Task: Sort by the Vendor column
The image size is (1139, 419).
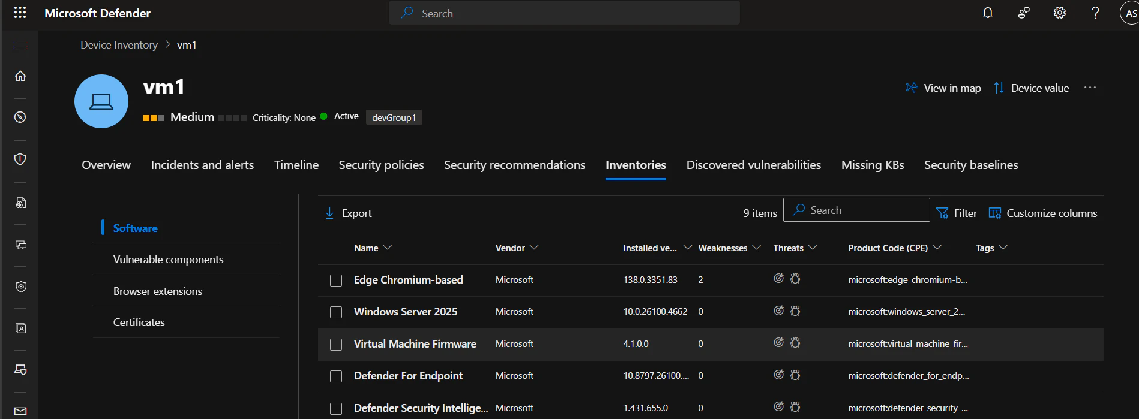Action: coord(517,248)
